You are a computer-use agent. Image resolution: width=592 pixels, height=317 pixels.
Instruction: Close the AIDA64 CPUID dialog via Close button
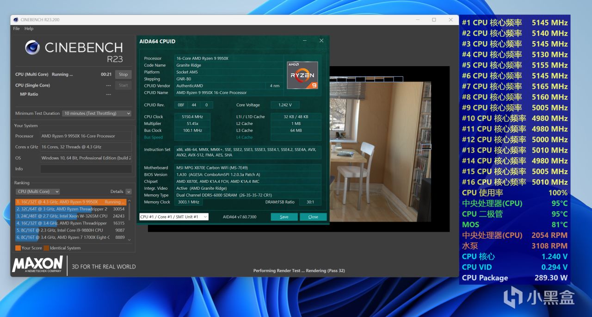coord(313,217)
